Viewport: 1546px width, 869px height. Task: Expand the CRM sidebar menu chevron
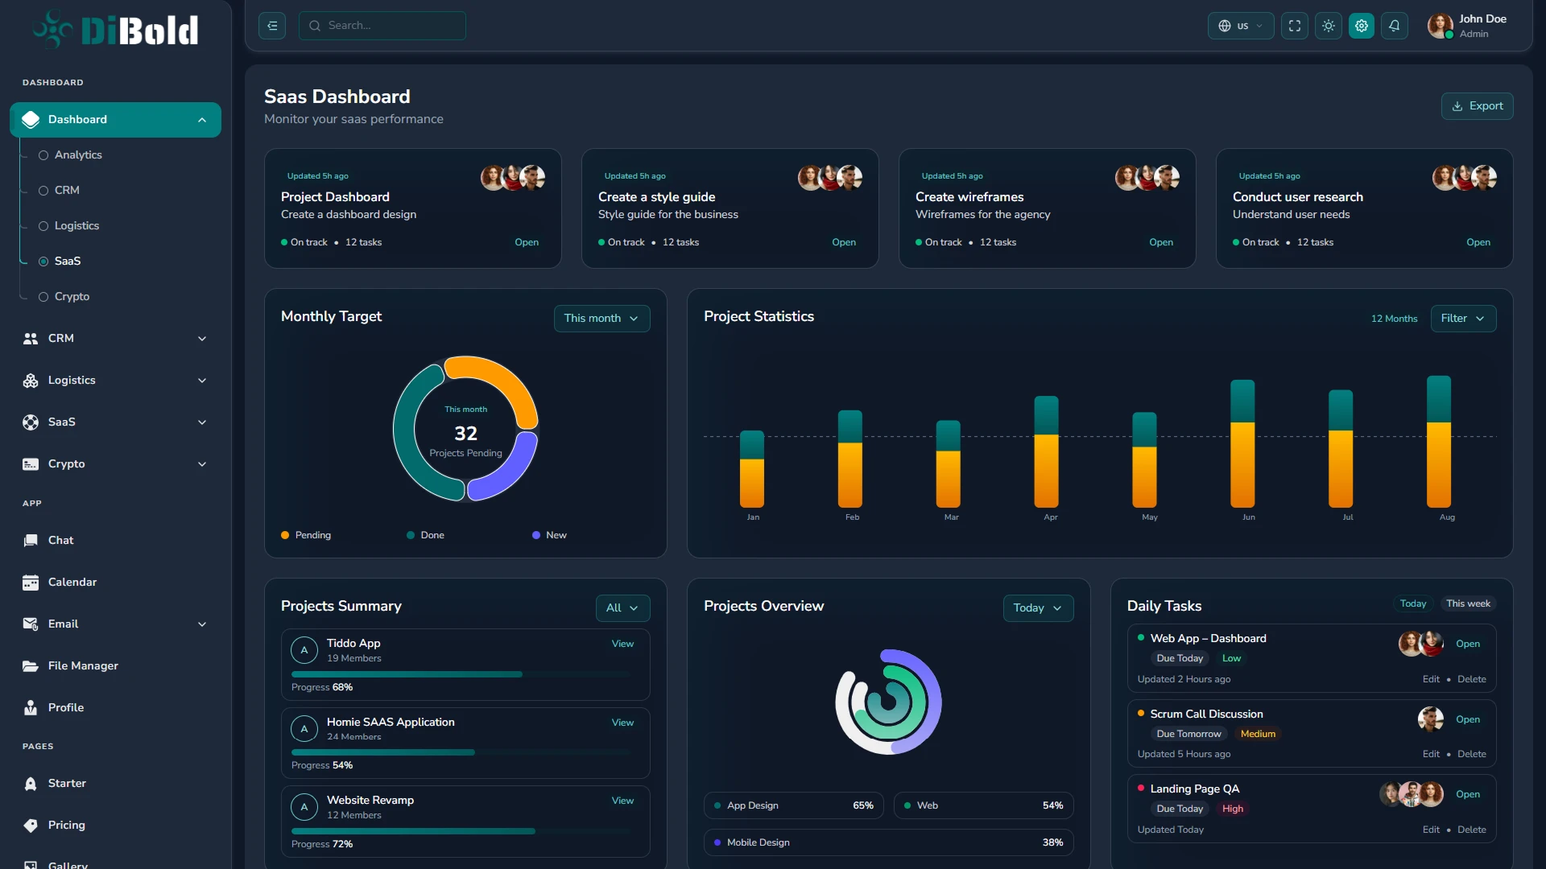pyautogui.click(x=202, y=339)
